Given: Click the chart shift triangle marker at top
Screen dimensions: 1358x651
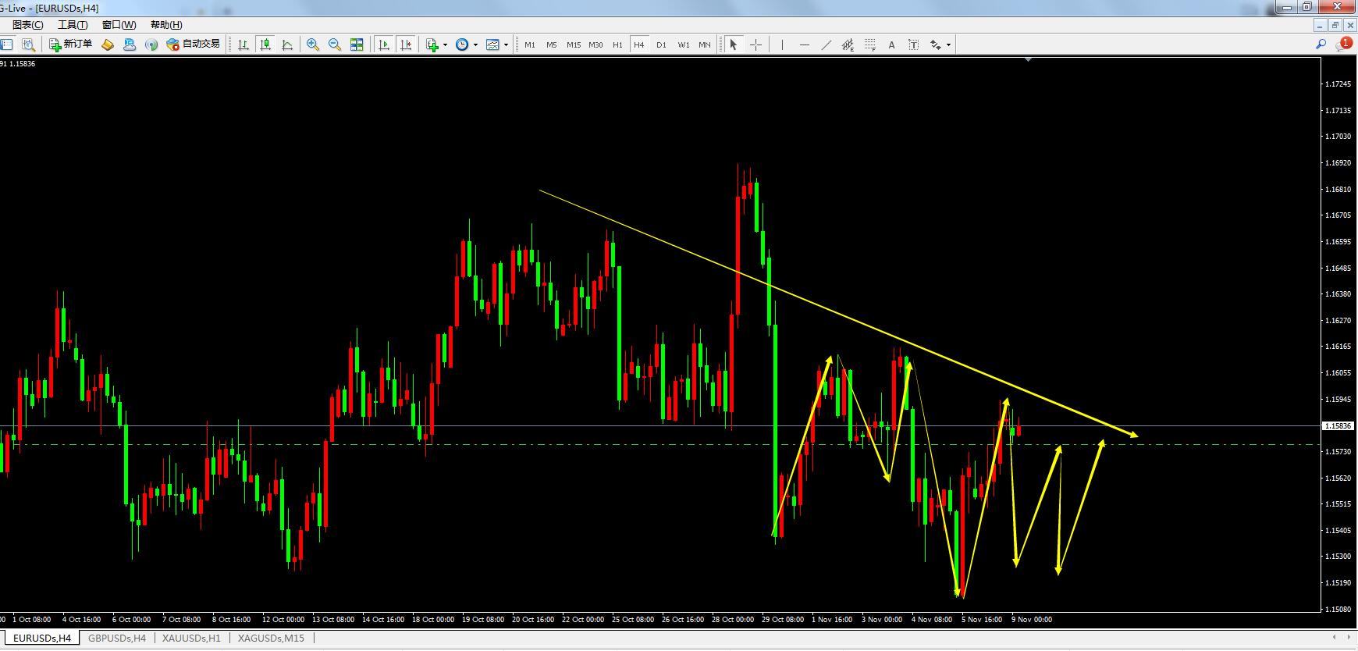Looking at the screenshot, I should pos(1028,59).
